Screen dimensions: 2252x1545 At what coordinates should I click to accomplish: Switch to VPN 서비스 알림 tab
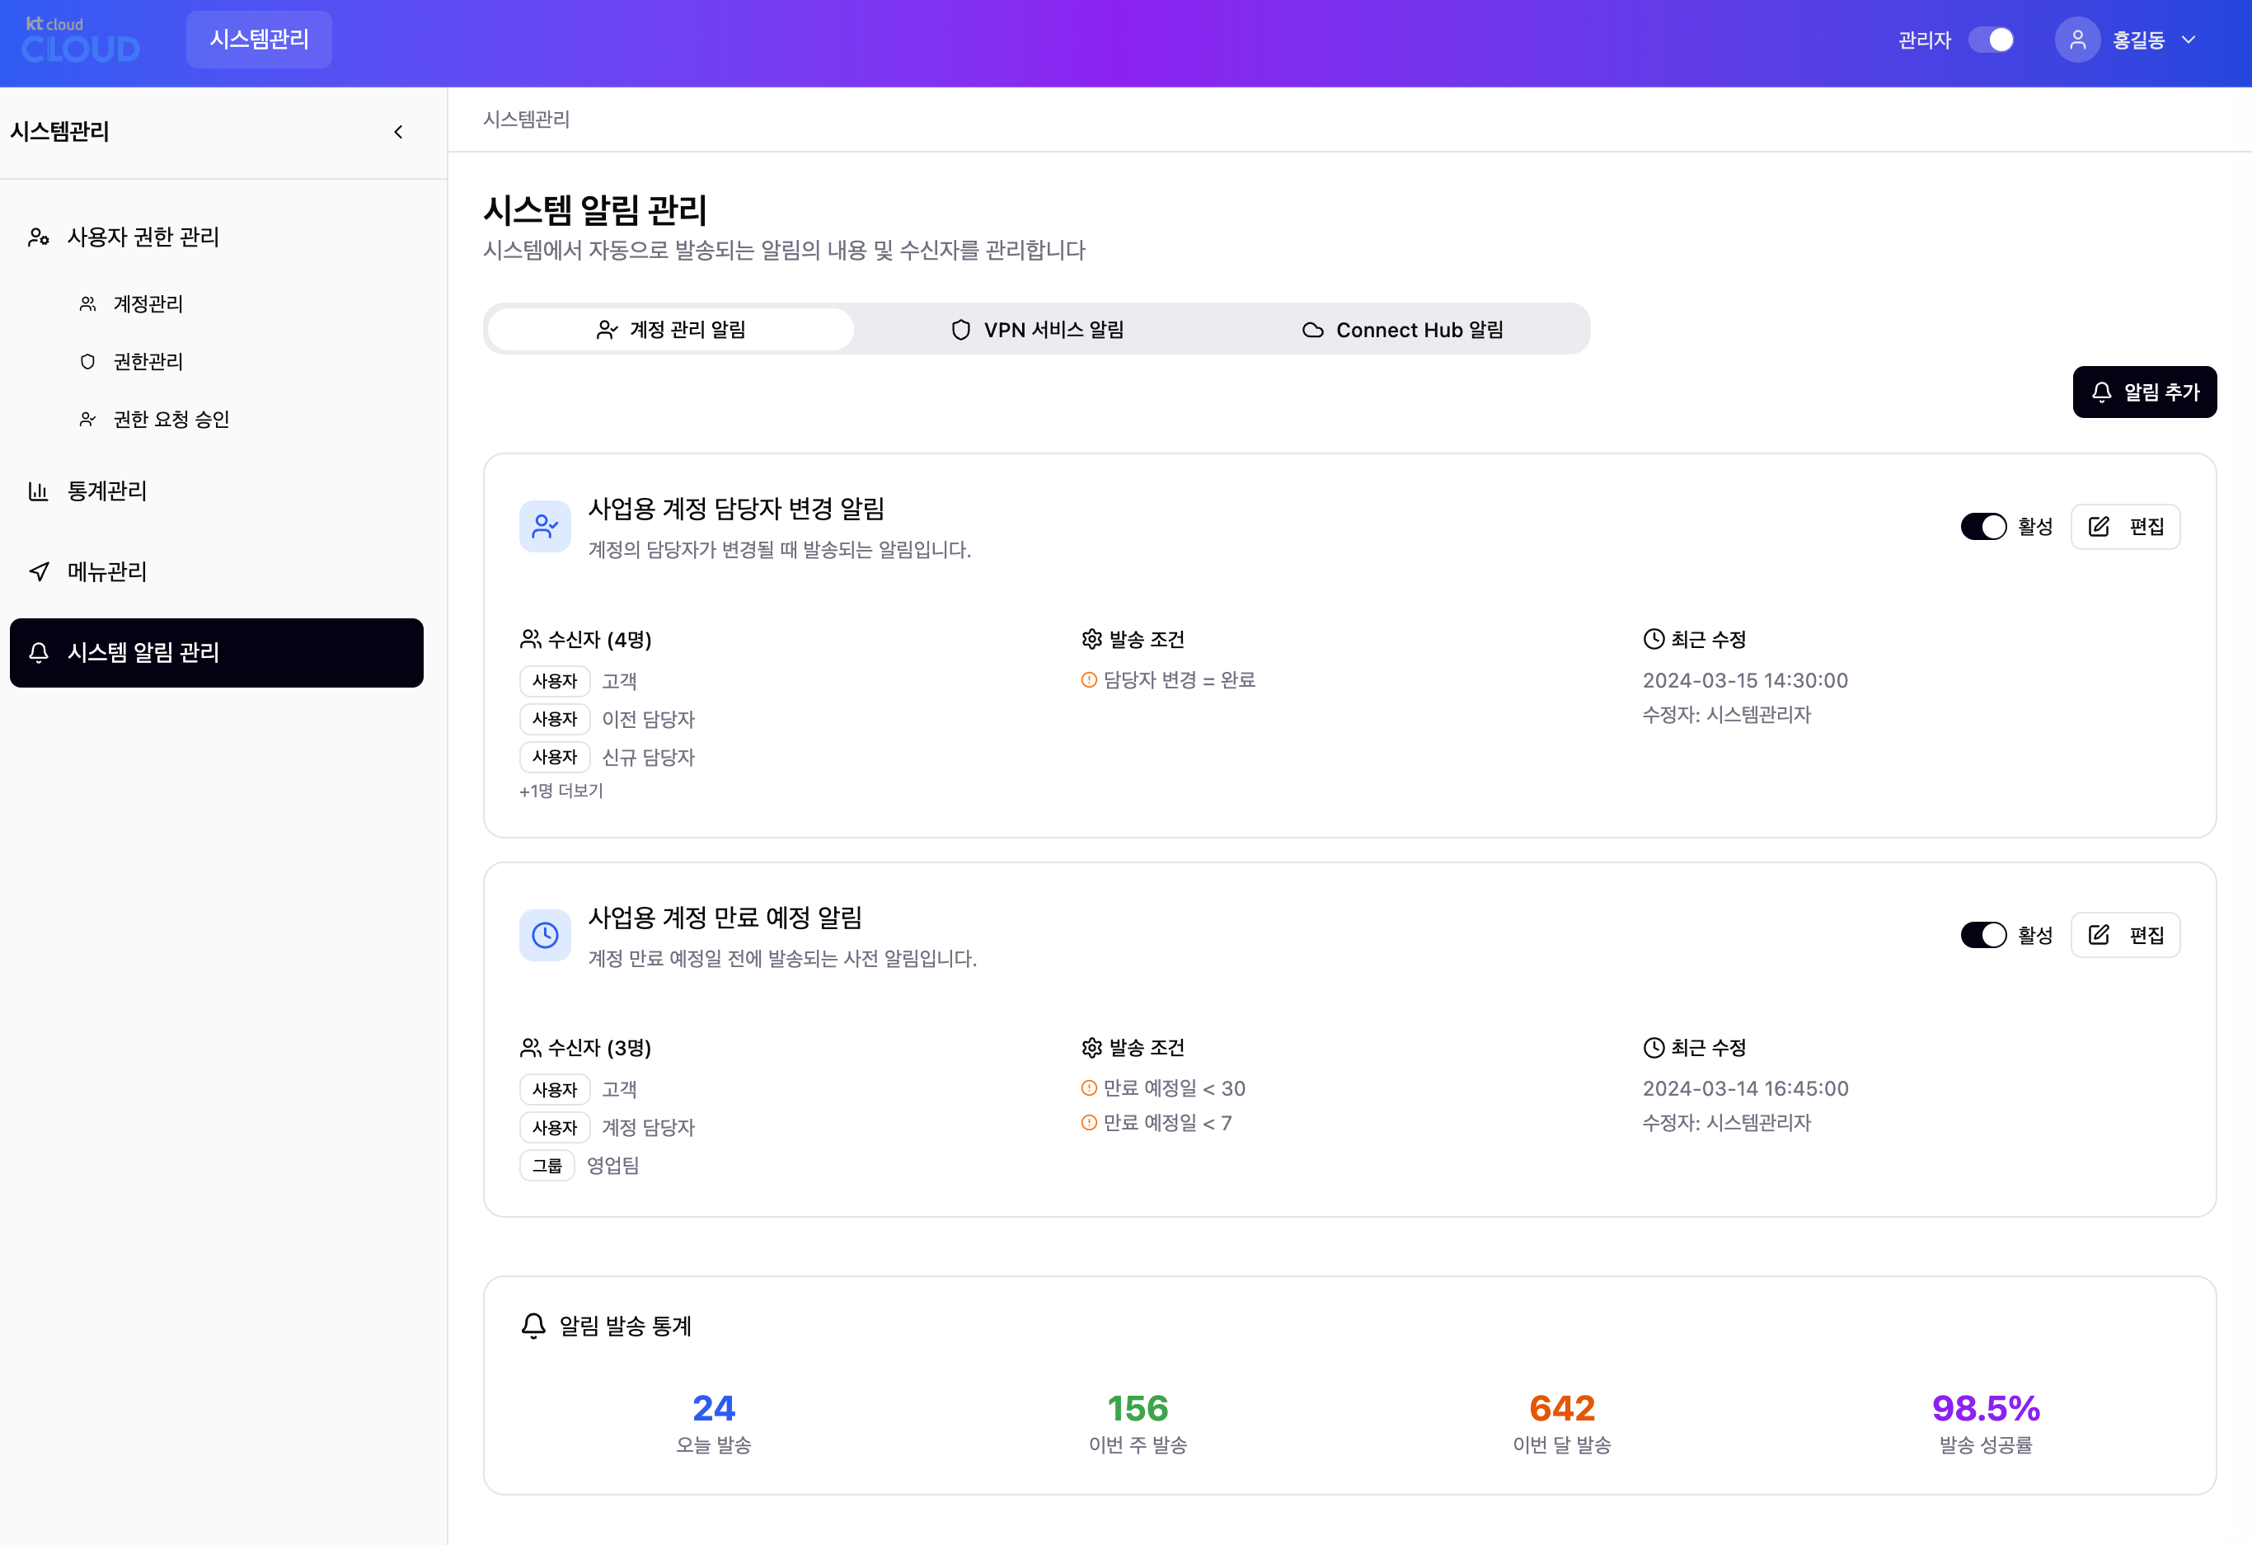[x=1037, y=330]
